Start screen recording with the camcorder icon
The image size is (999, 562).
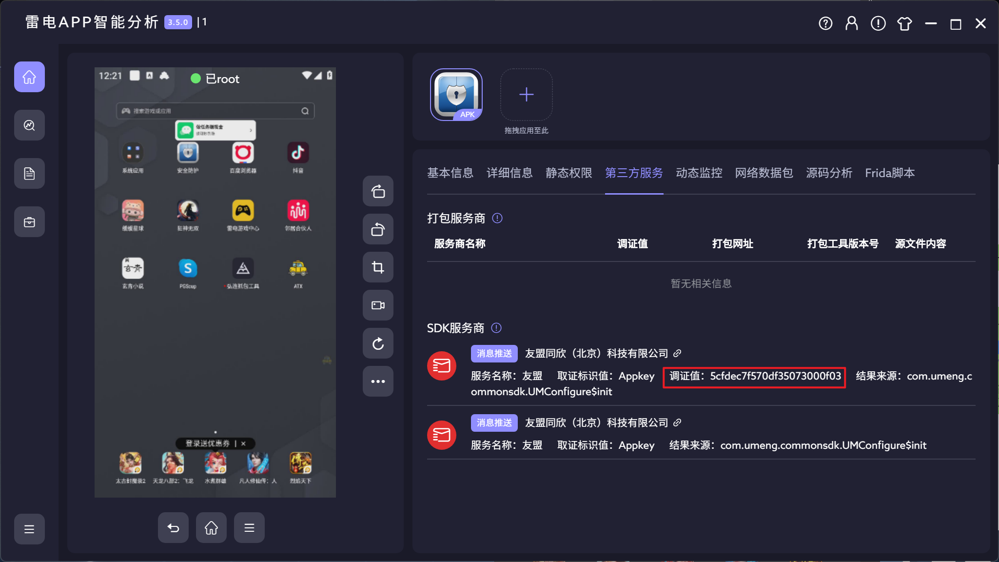coord(377,305)
